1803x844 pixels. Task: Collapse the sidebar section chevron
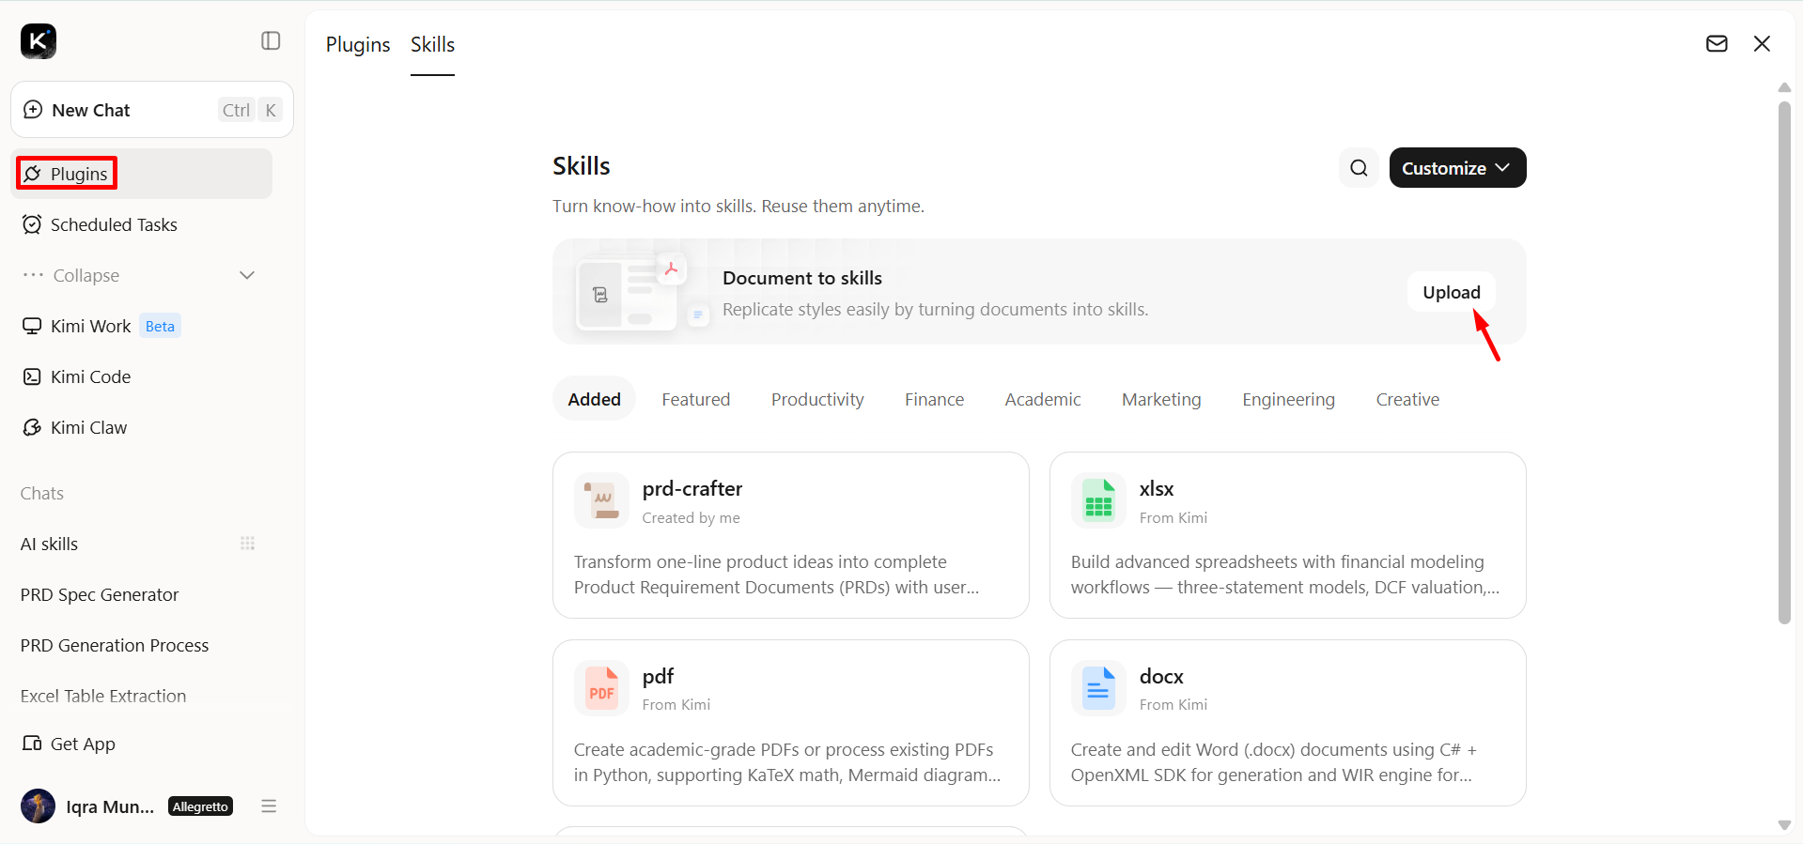coord(247,275)
